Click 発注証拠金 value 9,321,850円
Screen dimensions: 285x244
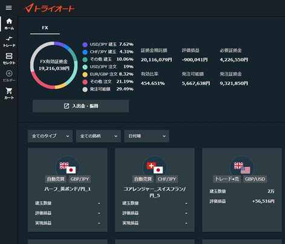234,83
